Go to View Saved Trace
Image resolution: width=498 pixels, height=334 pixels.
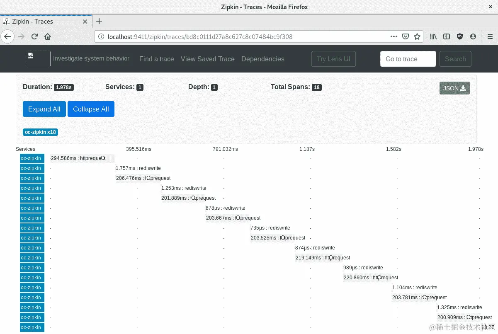pos(208,59)
